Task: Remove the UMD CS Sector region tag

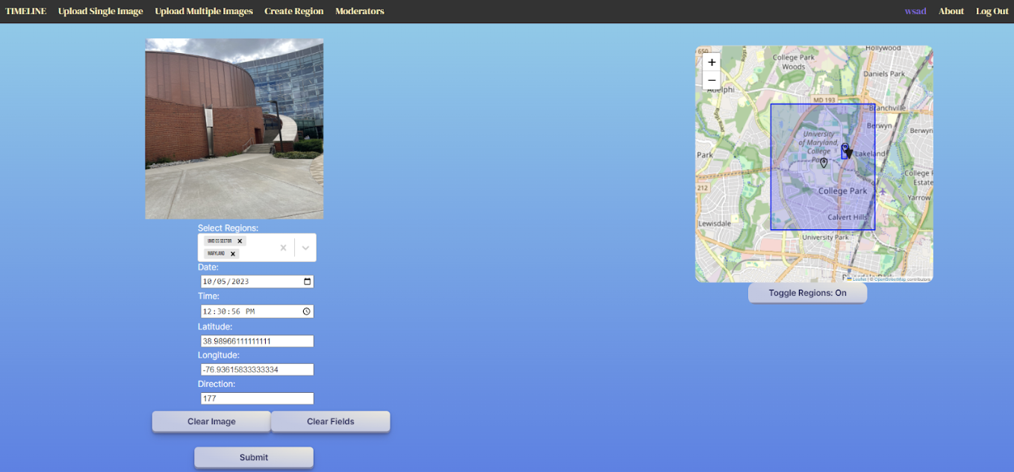Action: (240, 241)
